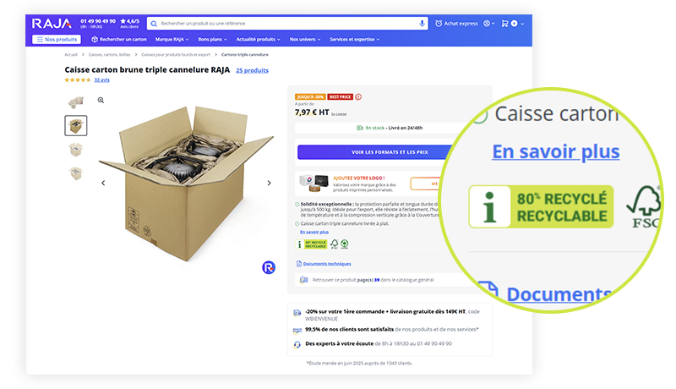Viewport: 676px width, 389px height.
Task: Open Caisses pour produits lourds et export breadcrumb
Action: 176,55
